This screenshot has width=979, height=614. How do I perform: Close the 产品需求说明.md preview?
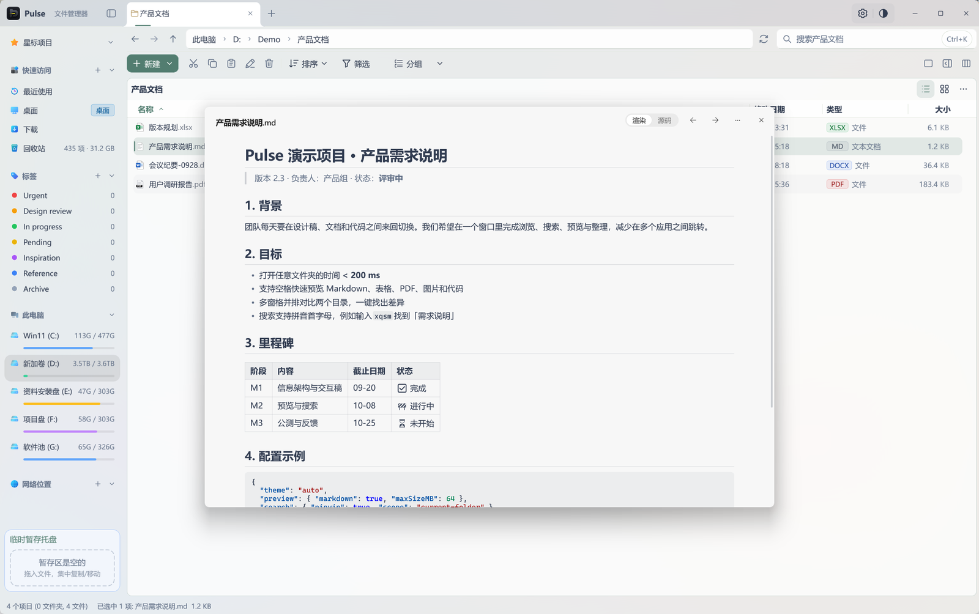pyautogui.click(x=761, y=120)
